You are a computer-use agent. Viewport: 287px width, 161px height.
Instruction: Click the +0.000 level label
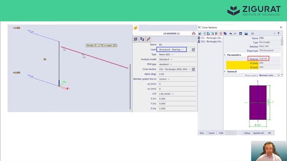point(17,72)
